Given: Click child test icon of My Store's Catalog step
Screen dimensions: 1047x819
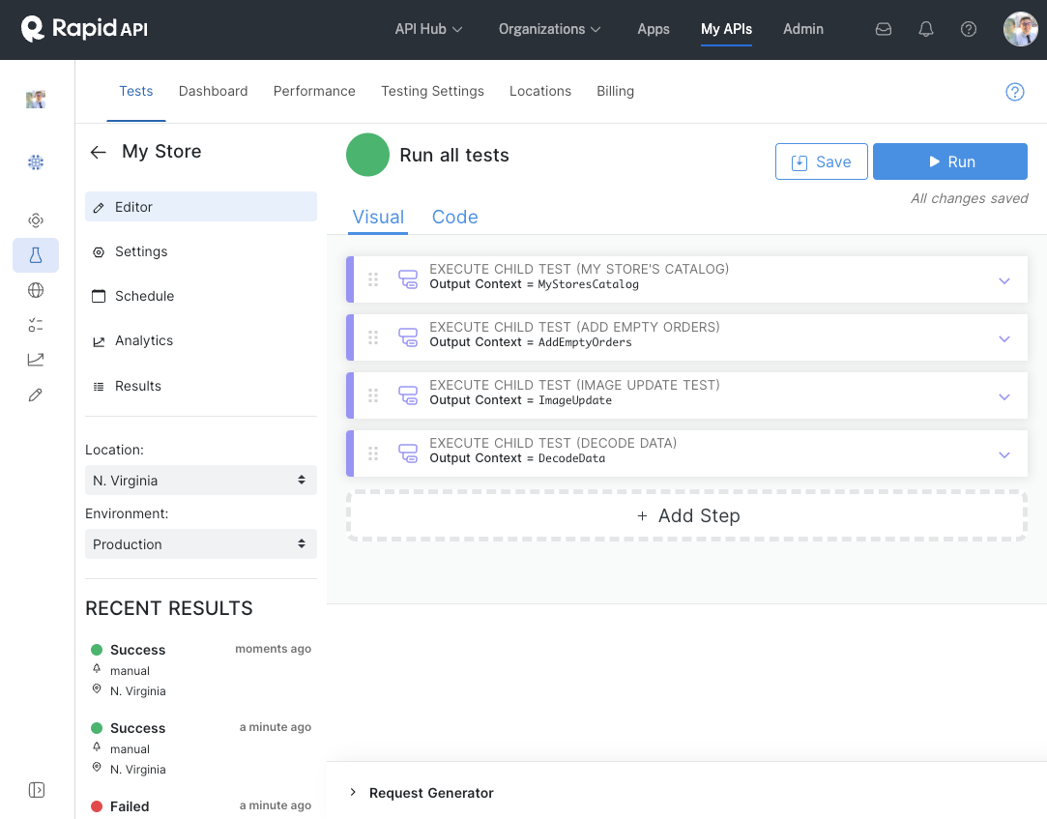Looking at the screenshot, I should coord(408,278).
